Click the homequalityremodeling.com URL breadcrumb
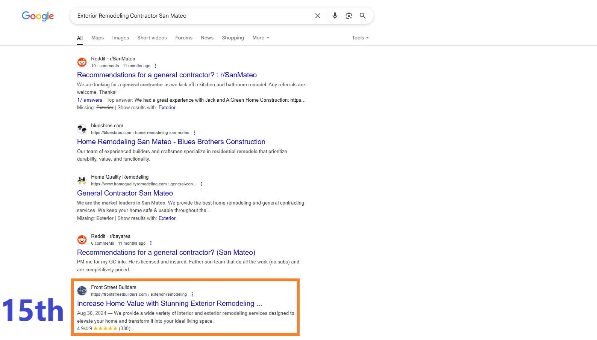This screenshot has width=597, height=340. 144,184
